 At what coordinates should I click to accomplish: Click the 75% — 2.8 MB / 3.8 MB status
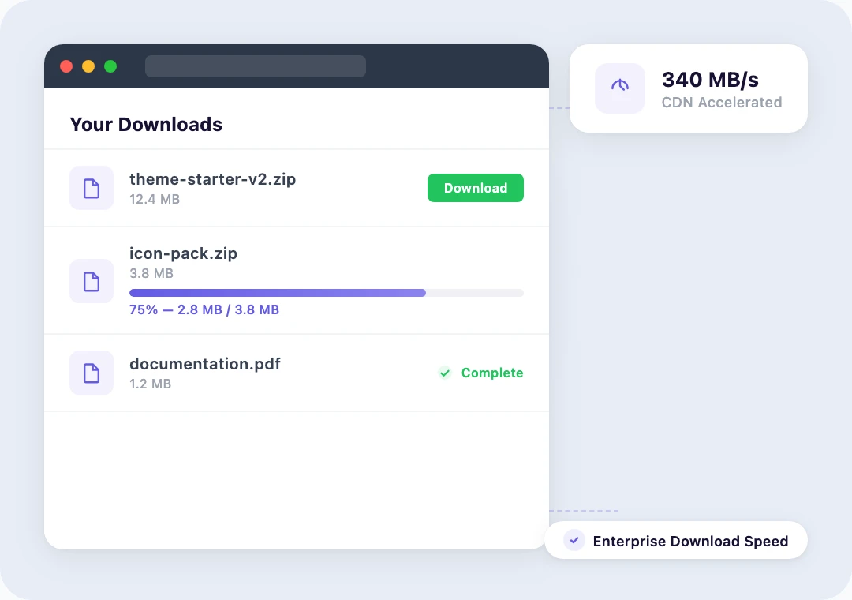(x=204, y=309)
